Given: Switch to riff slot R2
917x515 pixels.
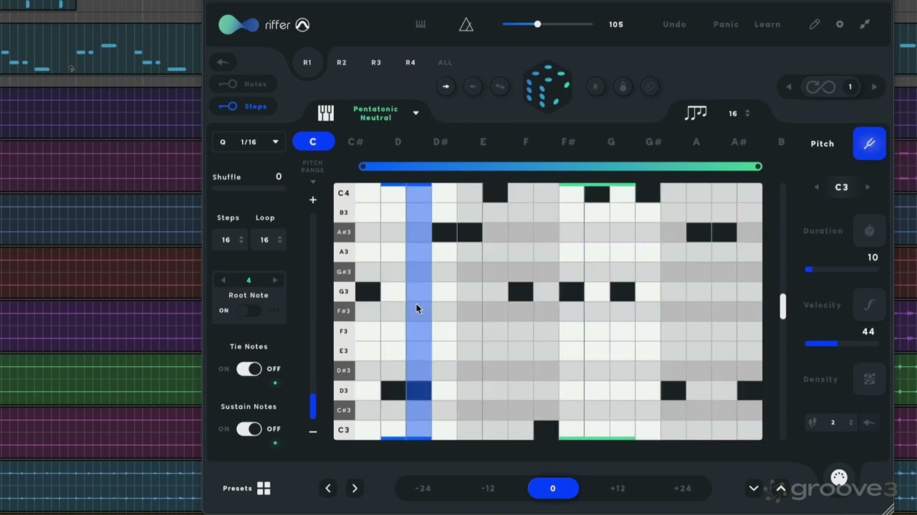Looking at the screenshot, I should click(x=342, y=62).
